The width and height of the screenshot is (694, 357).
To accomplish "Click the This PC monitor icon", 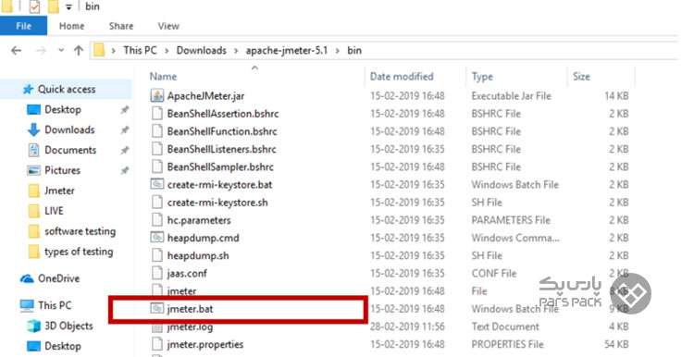I will 27,305.
